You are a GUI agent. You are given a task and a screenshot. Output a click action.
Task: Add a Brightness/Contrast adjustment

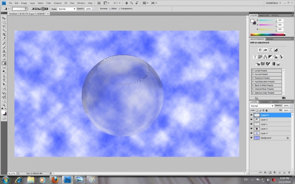pos(260,50)
